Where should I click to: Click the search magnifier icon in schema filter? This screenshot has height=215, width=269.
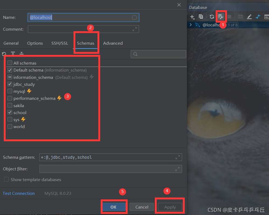pos(135,54)
